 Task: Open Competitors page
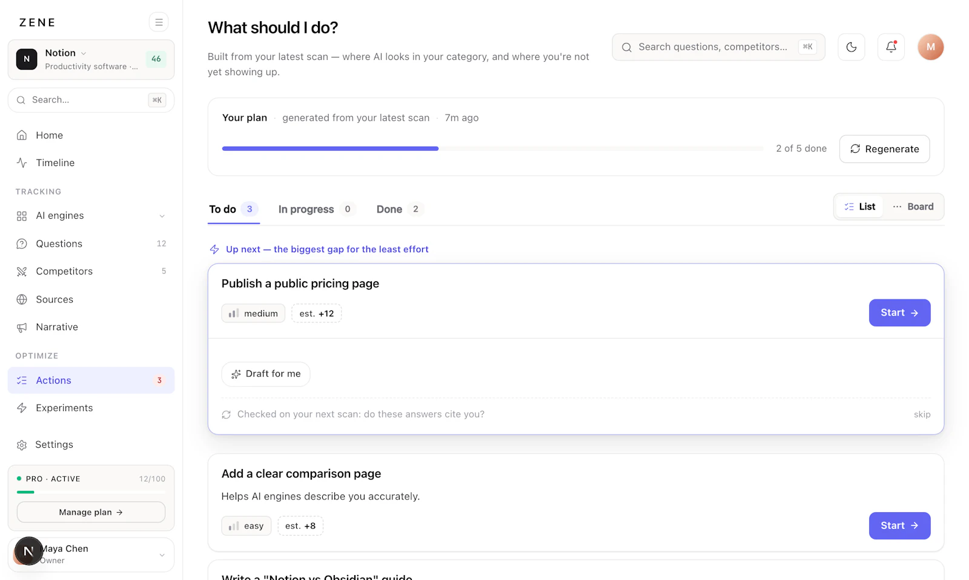pyautogui.click(x=91, y=272)
